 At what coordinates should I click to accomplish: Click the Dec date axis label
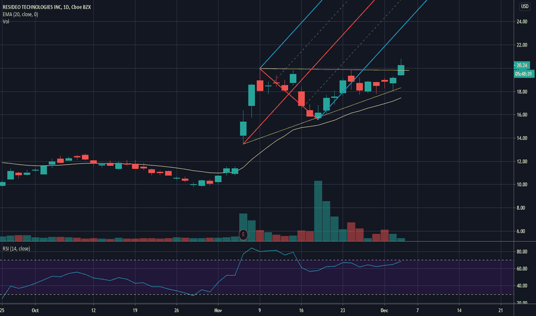[x=384, y=310]
